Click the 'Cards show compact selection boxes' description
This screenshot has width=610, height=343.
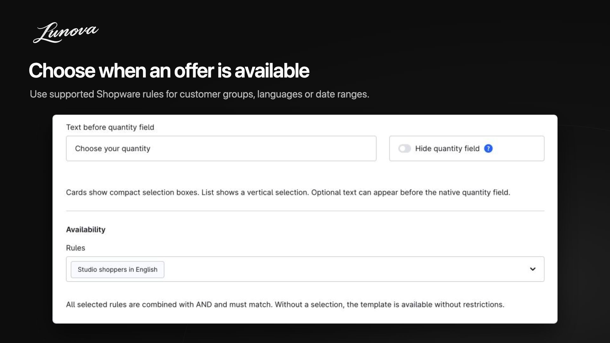click(x=288, y=192)
